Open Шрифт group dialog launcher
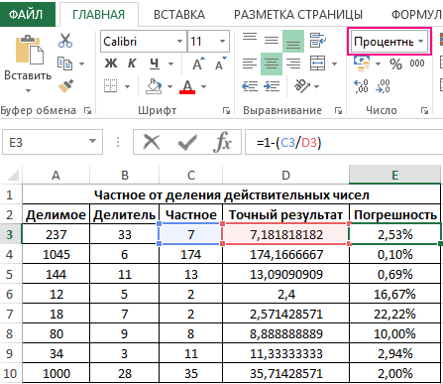443x384 pixels. point(226,110)
